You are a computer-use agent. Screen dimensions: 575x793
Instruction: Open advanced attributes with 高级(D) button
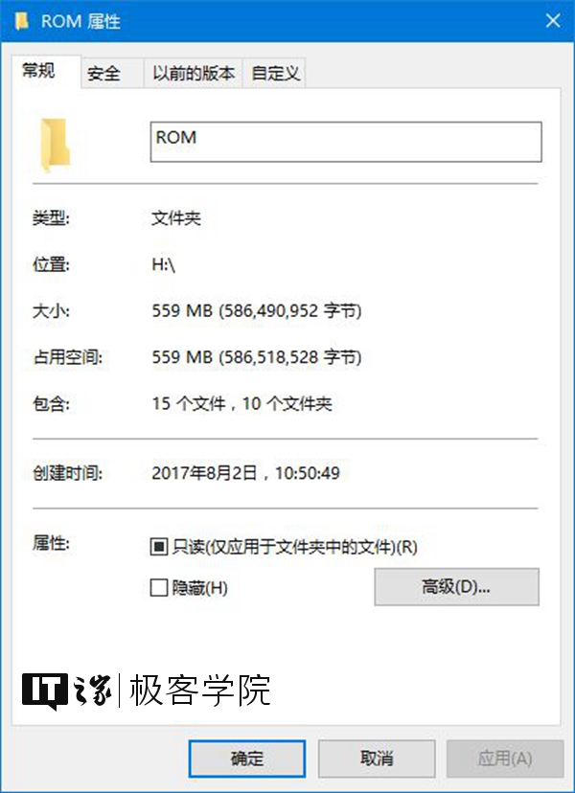(x=456, y=587)
